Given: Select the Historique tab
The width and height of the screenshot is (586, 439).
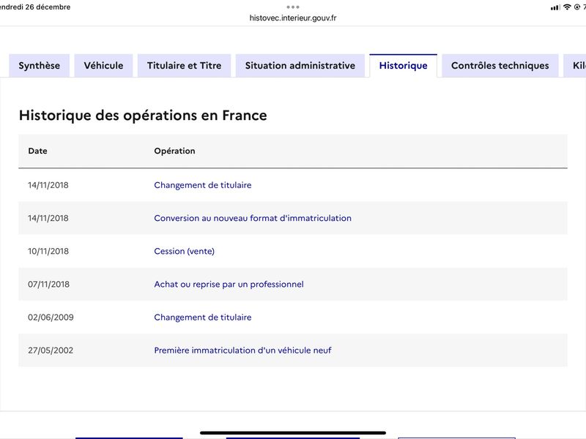Looking at the screenshot, I should tap(404, 66).
